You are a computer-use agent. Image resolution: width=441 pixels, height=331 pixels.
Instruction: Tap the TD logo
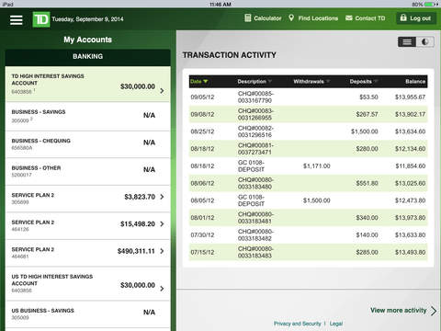tap(41, 19)
